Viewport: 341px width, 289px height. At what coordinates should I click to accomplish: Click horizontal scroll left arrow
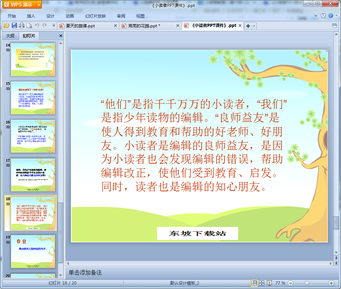pyautogui.click(x=68, y=263)
